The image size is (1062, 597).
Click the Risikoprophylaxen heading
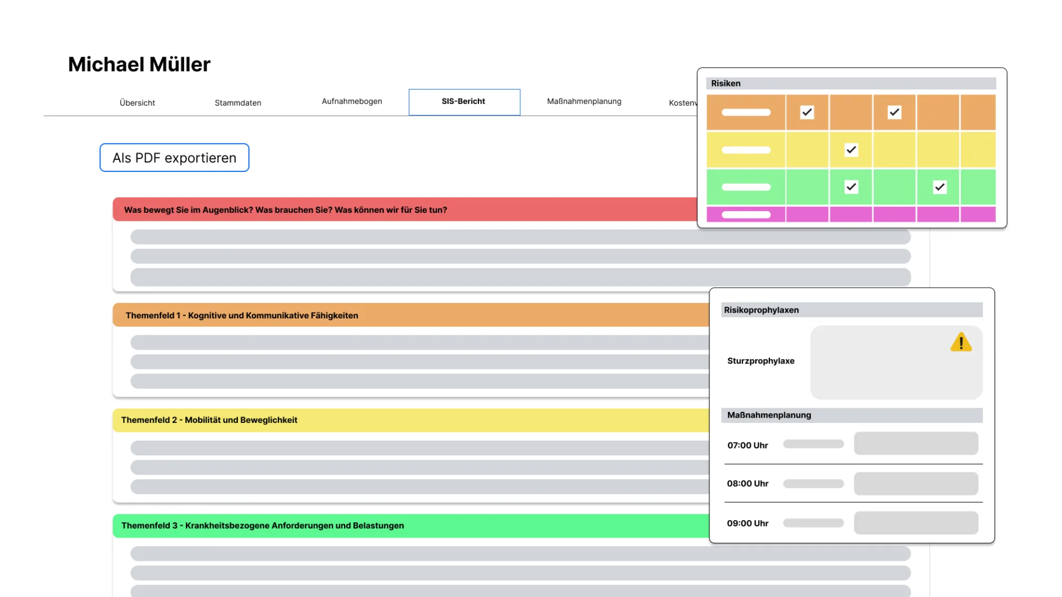click(761, 310)
